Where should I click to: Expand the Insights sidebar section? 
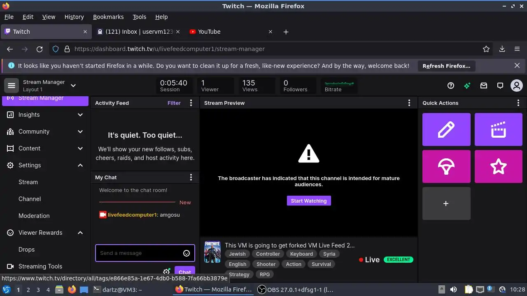45,115
